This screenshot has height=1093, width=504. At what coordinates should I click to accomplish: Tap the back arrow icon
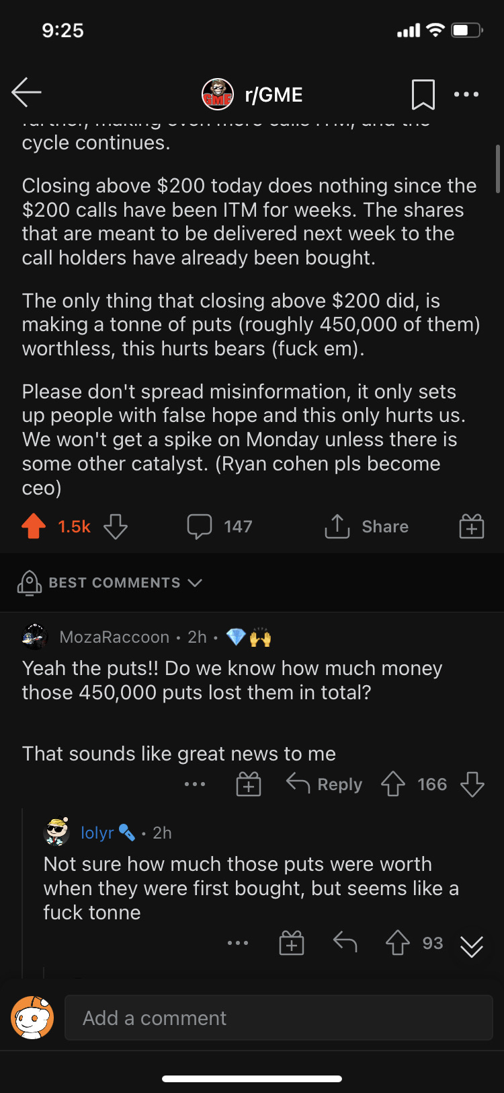(x=27, y=93)
